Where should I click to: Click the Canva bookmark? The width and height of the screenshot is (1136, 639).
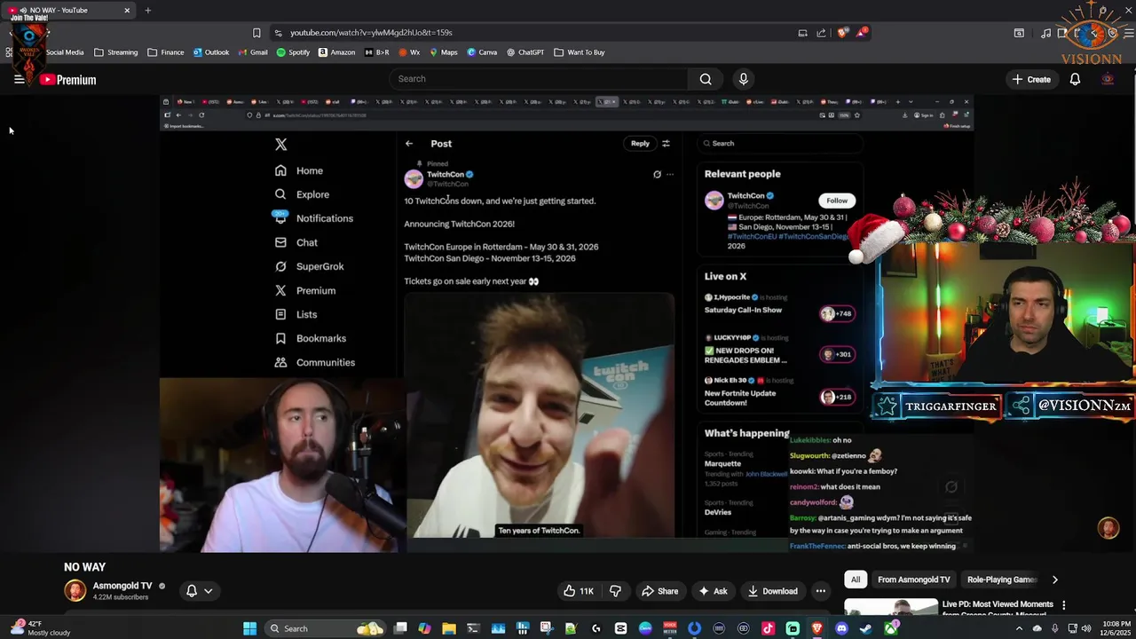(482, 52)
